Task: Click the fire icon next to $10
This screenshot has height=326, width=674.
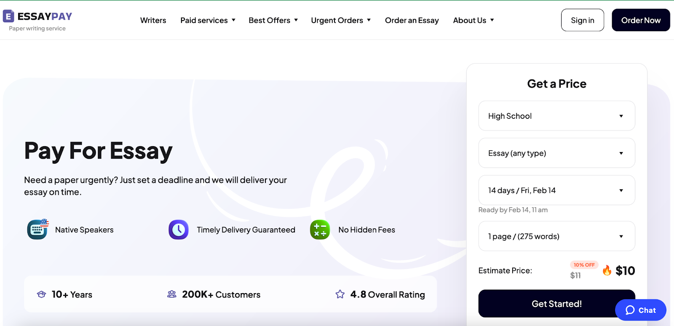Action: click(x=607, y=270)
